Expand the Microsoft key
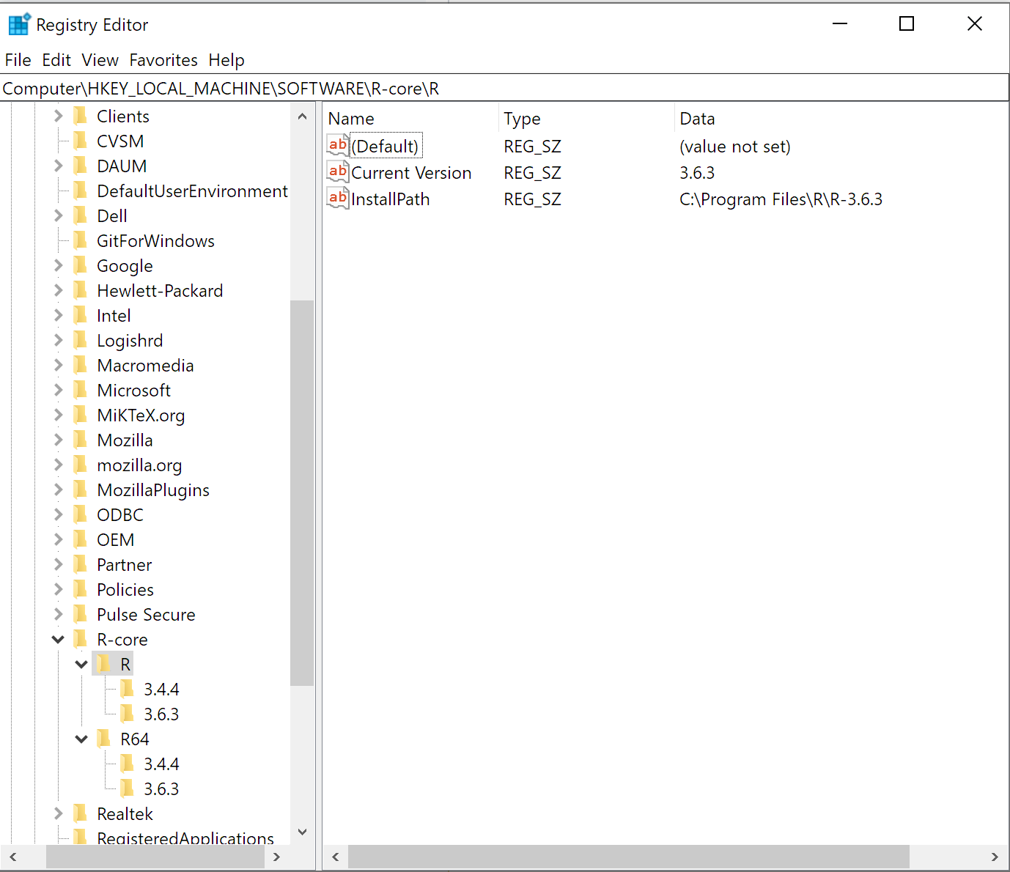The height and width of the screenshot is (872, 1010). (x=59, y=390)
